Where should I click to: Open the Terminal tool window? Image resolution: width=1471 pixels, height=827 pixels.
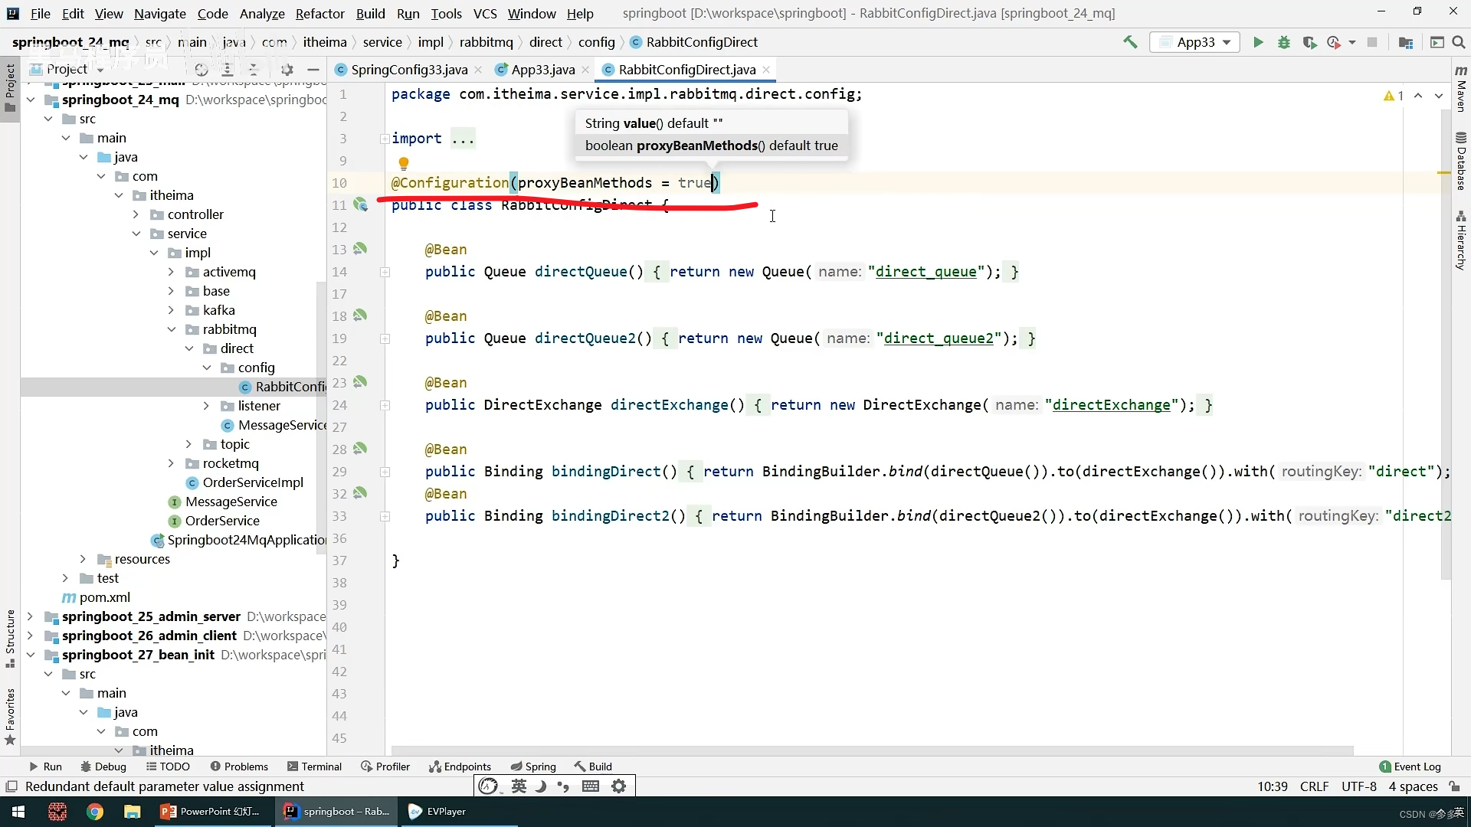click(x=314, y=767)
